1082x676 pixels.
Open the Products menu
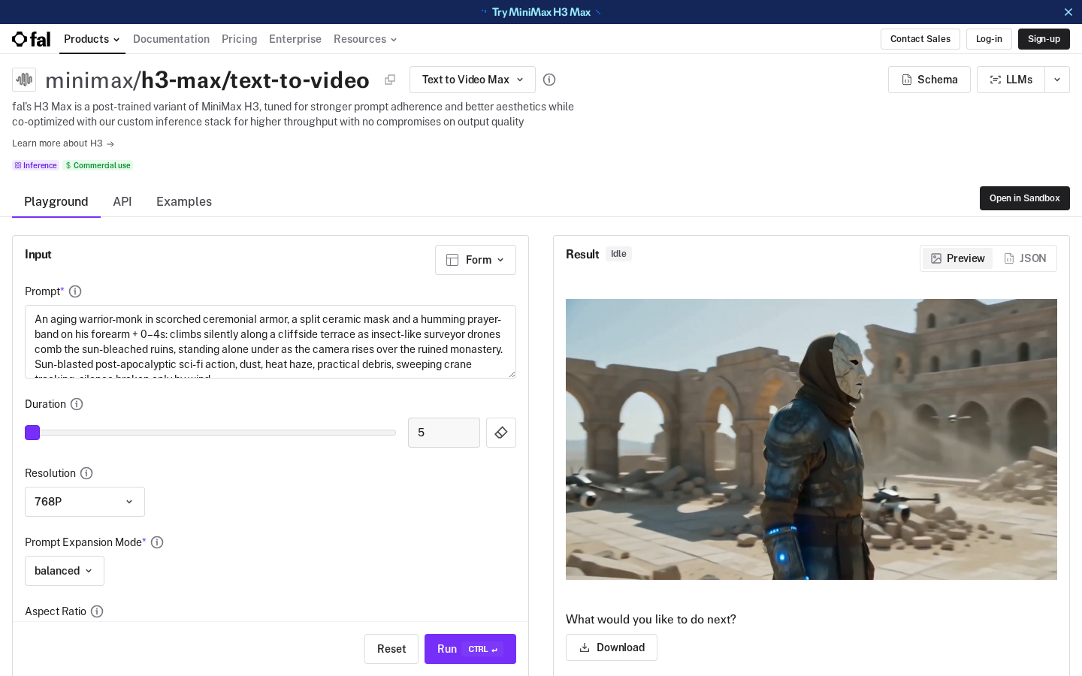click(92, 39)
